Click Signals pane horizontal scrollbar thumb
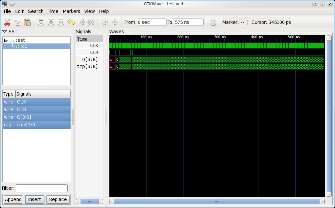Screen dimensions: 335x208 (90, 201)
